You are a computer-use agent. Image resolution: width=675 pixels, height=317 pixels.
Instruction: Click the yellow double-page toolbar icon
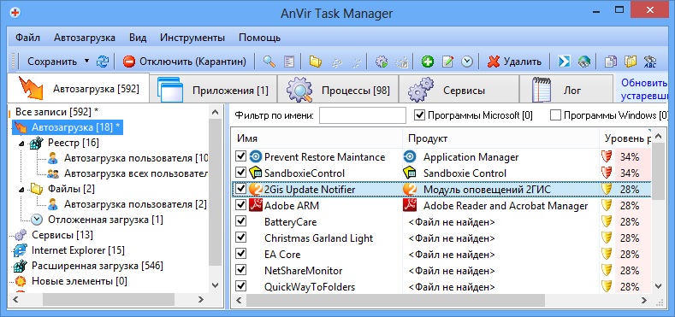coord(631,62)
